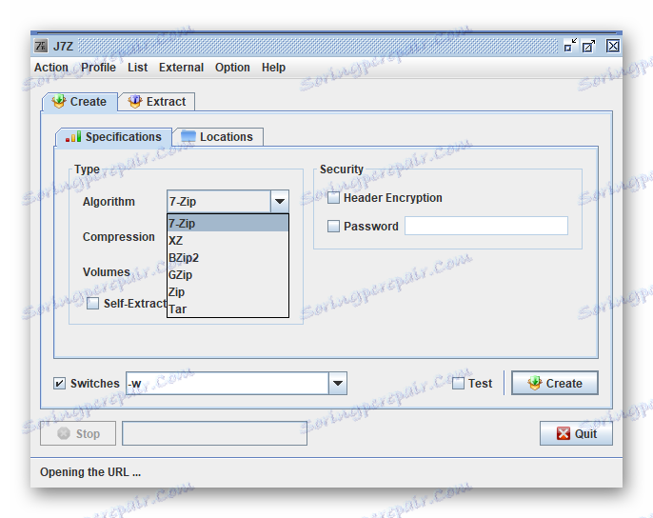Click the disabled Stop button

point(78,433)
